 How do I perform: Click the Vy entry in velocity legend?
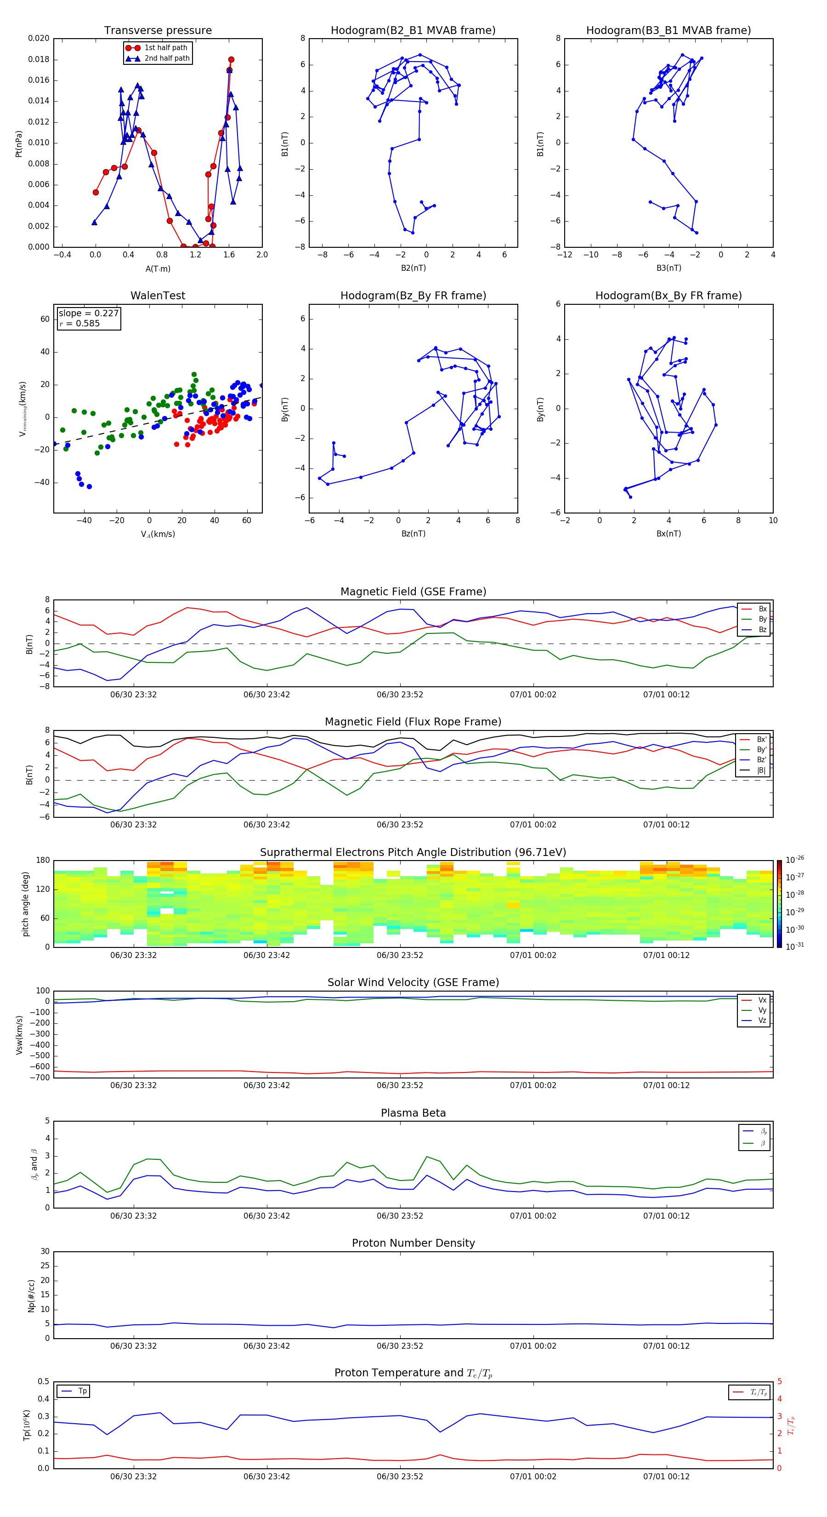[x=754, y=1010]
